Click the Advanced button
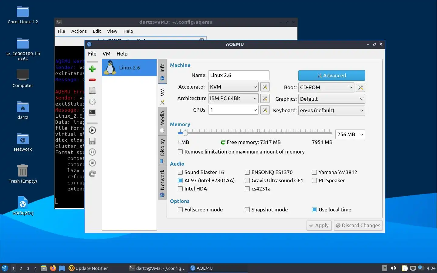Viewport: 437px width, 273px height. 332,76
